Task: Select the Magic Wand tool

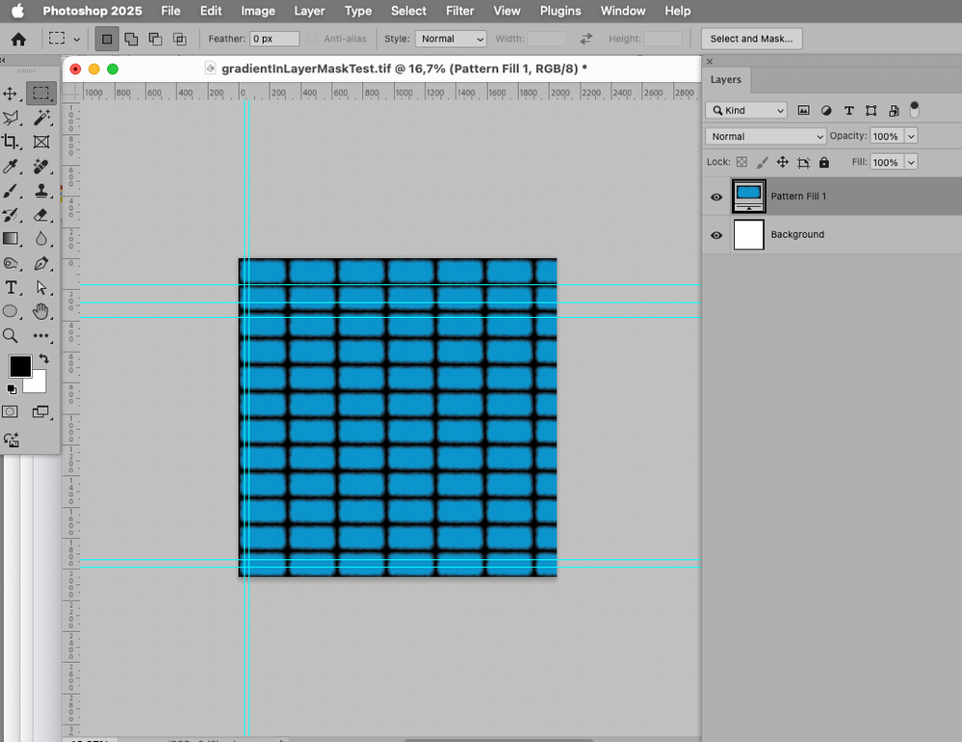Action: click(x=41, y=118)
